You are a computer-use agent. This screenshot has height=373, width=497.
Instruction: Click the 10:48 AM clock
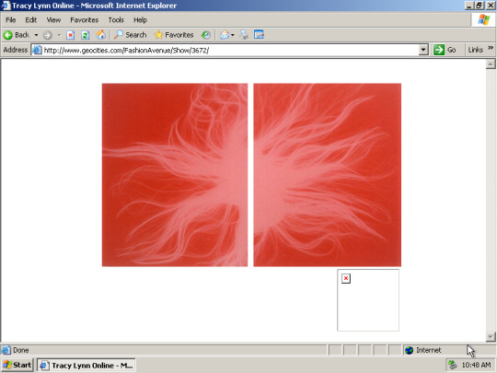[x=476, y=365]
